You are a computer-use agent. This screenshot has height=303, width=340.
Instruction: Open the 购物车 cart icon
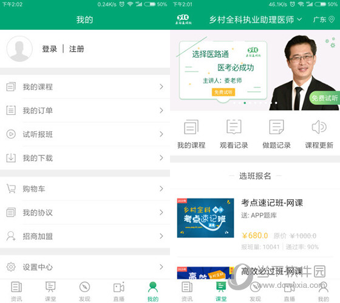[11, 188]
